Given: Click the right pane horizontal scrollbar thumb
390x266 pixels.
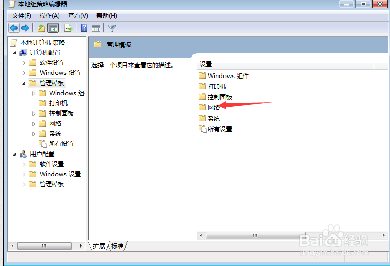Looking at the screenshot, I should tap(255, 235).
